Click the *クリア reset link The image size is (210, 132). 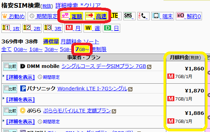90,6
